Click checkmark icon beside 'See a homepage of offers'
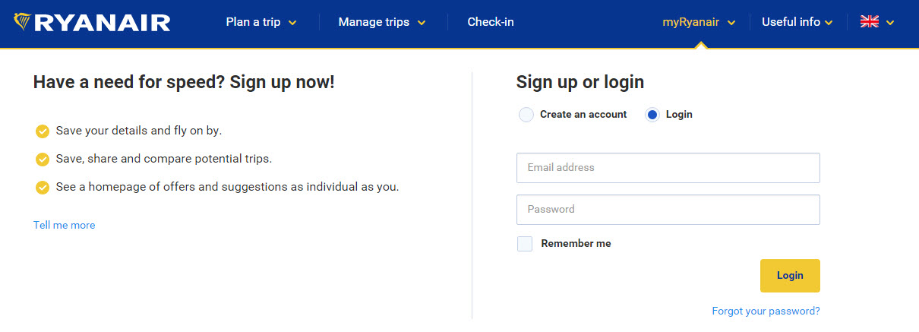Viewport: 919px width, 332px height. [43, 187]
